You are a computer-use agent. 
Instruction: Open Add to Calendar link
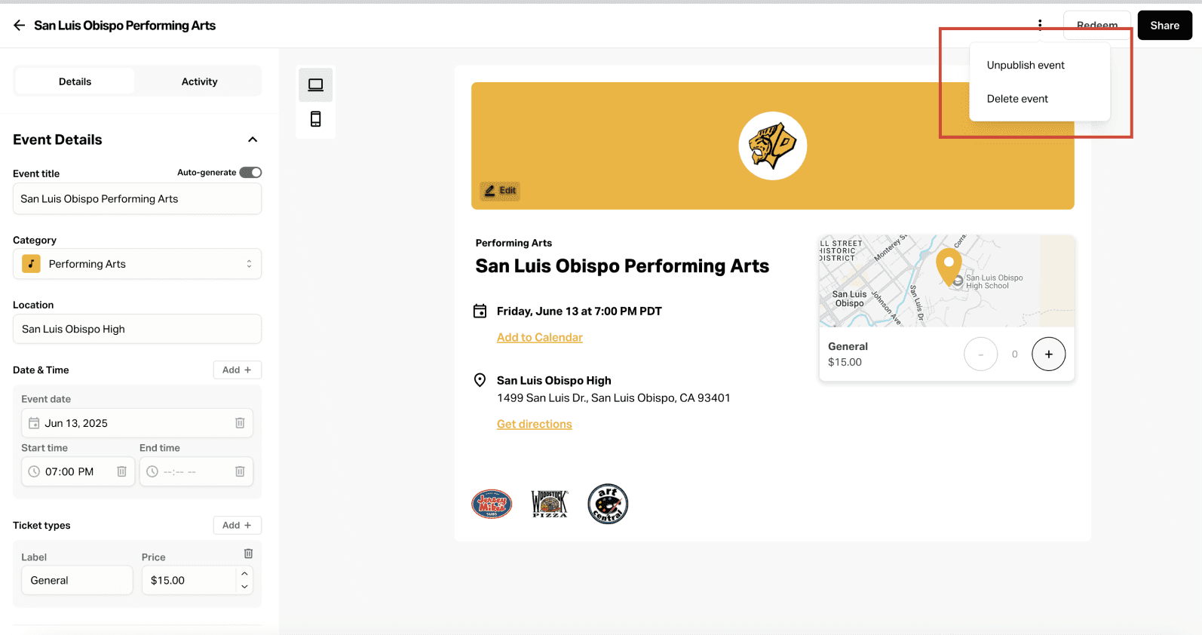pyautogui.click(x=540, y=337)
